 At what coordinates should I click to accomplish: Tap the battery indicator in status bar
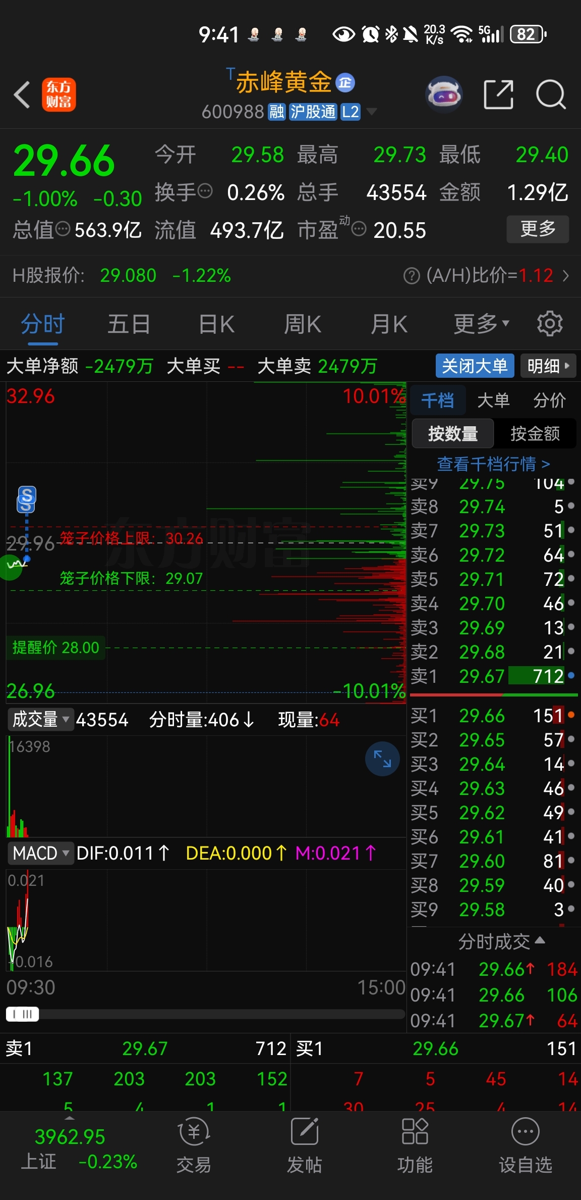529,34
